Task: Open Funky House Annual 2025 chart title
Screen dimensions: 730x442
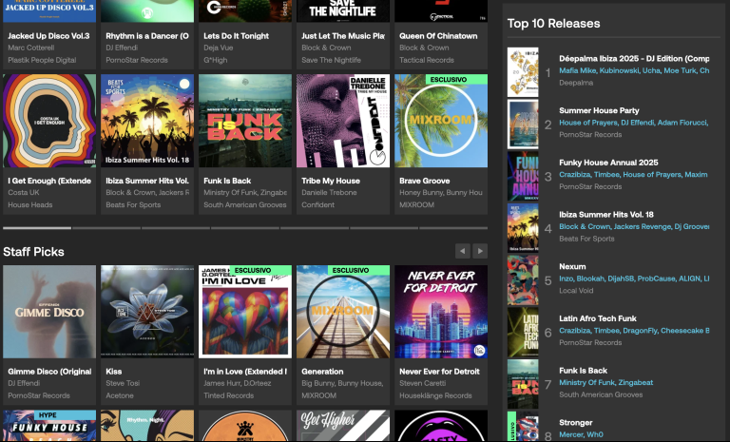Action: pos(608,163)
